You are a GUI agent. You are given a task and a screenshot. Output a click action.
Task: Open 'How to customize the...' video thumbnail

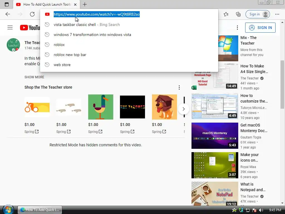(215, 106)
